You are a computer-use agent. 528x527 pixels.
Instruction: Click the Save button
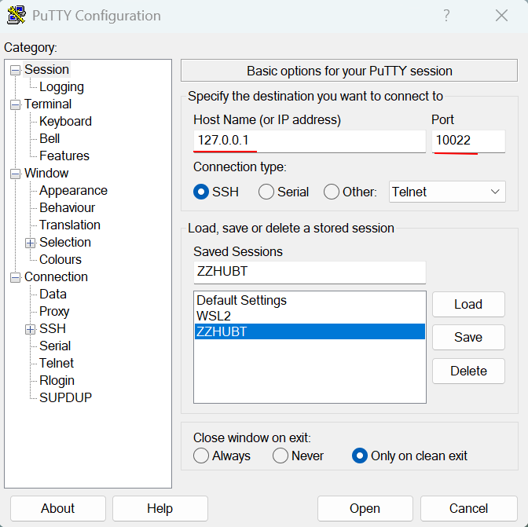(x=468, y=337)
